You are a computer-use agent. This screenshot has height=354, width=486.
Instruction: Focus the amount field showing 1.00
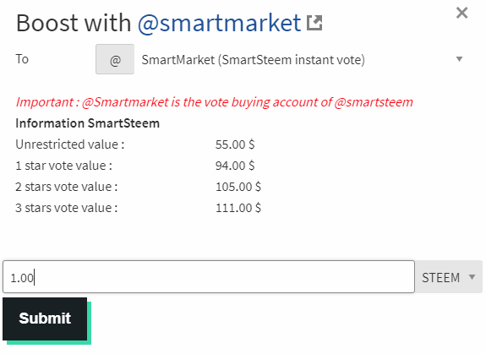pyautogui.click(x=209, y=277)
